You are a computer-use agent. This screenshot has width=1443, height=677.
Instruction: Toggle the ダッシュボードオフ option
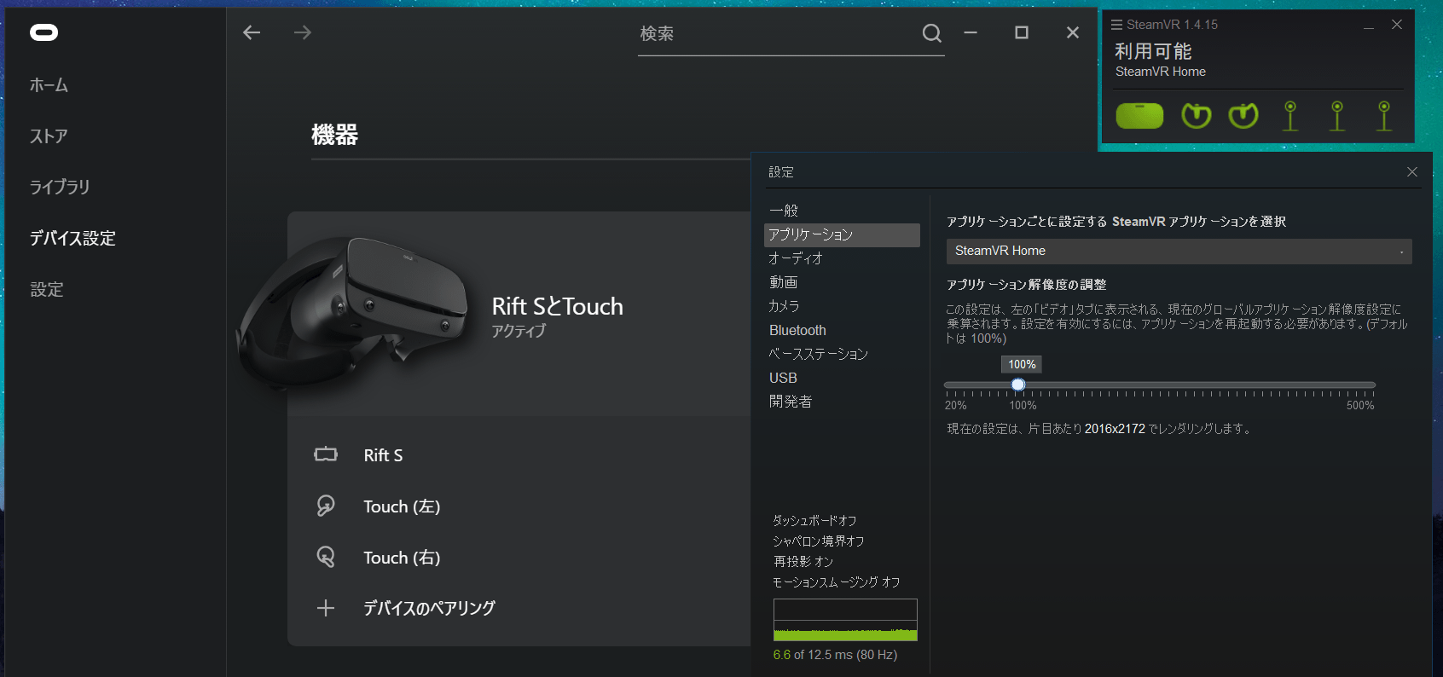(814, 520)
